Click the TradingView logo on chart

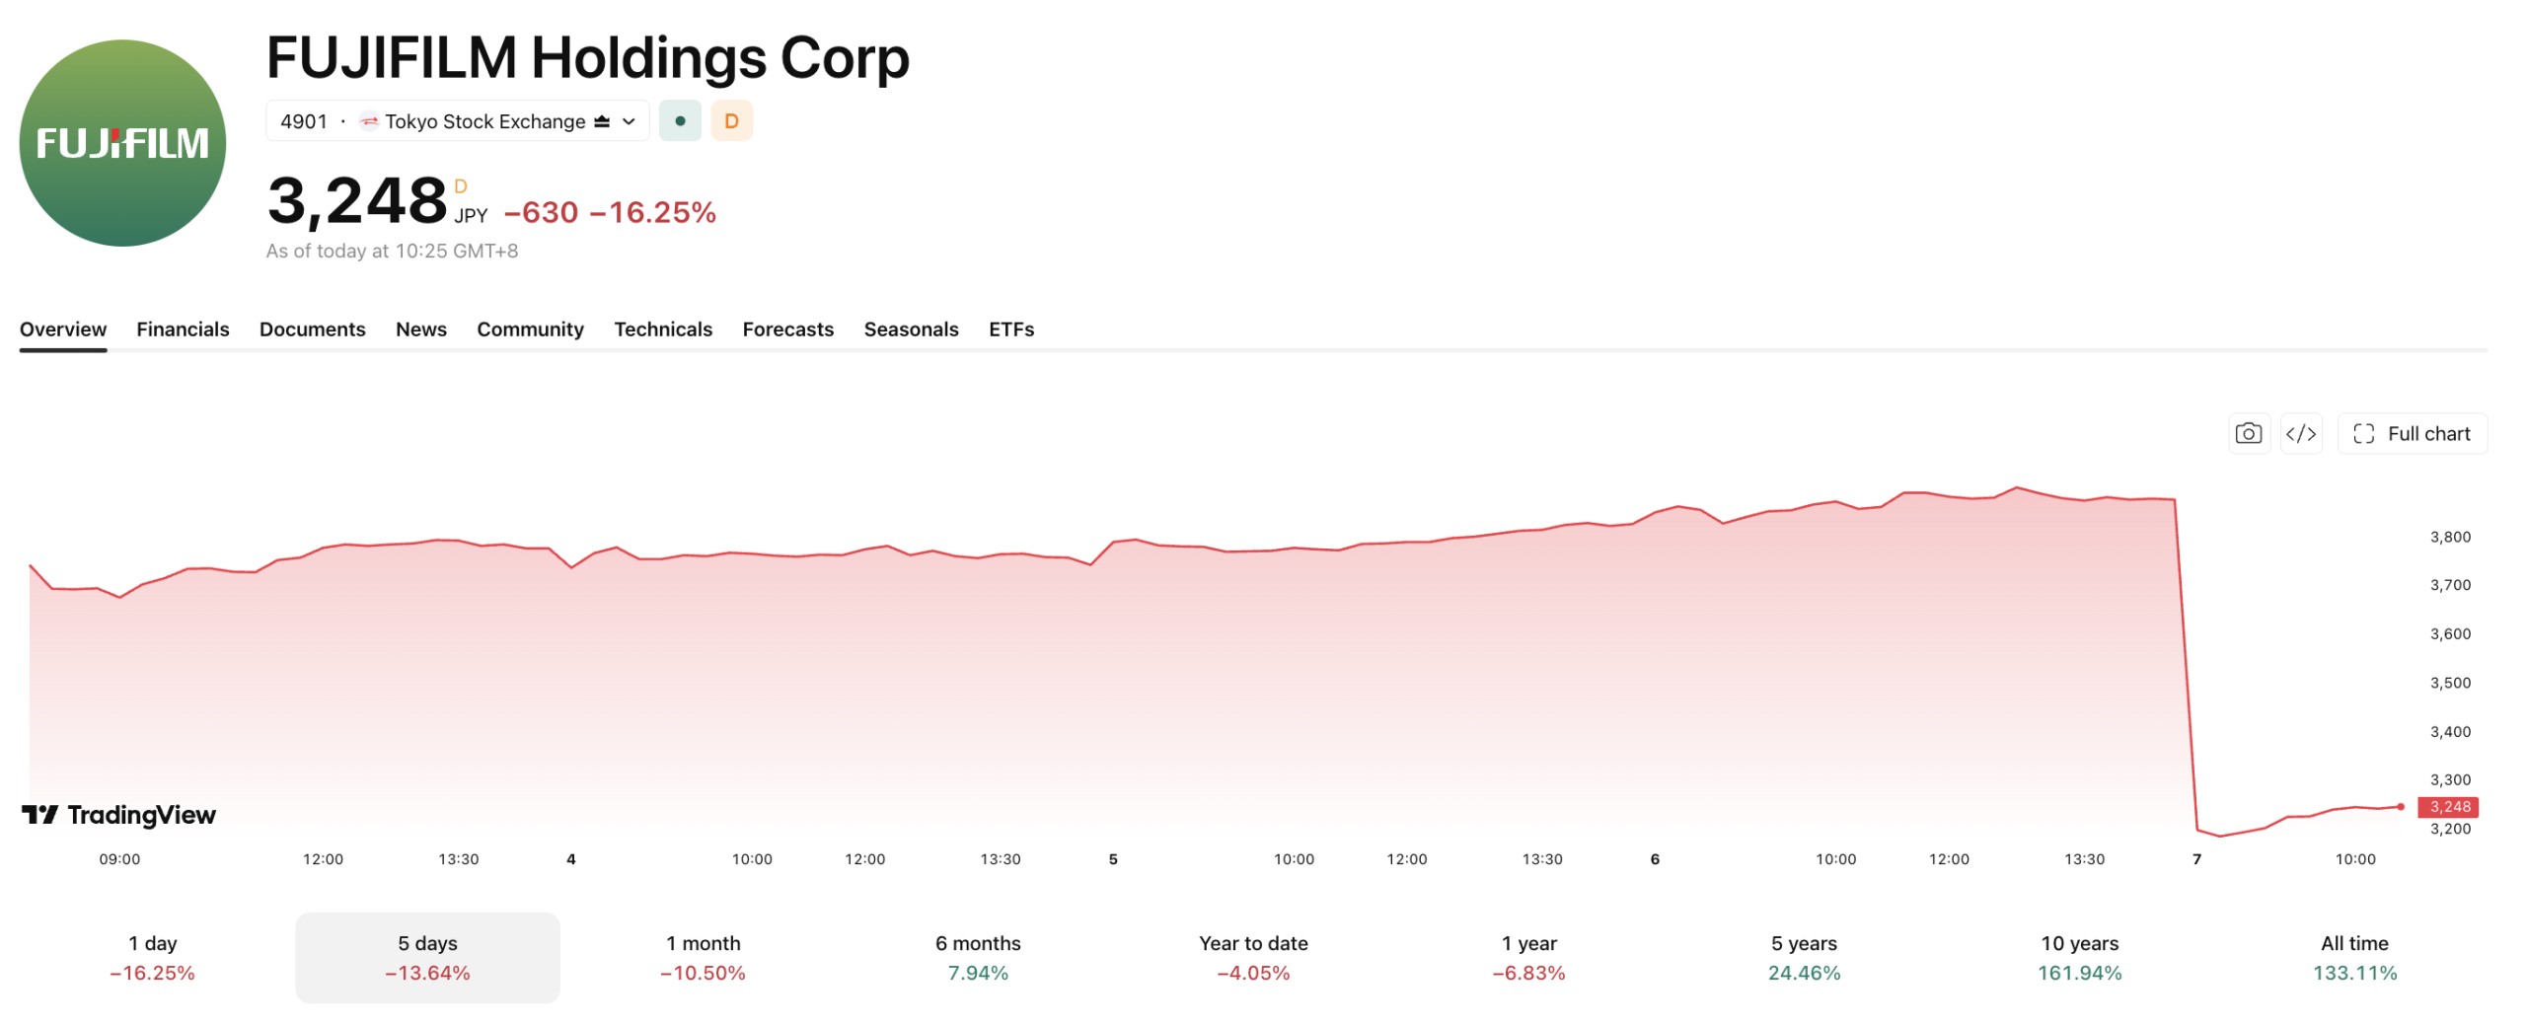[118, 815]
